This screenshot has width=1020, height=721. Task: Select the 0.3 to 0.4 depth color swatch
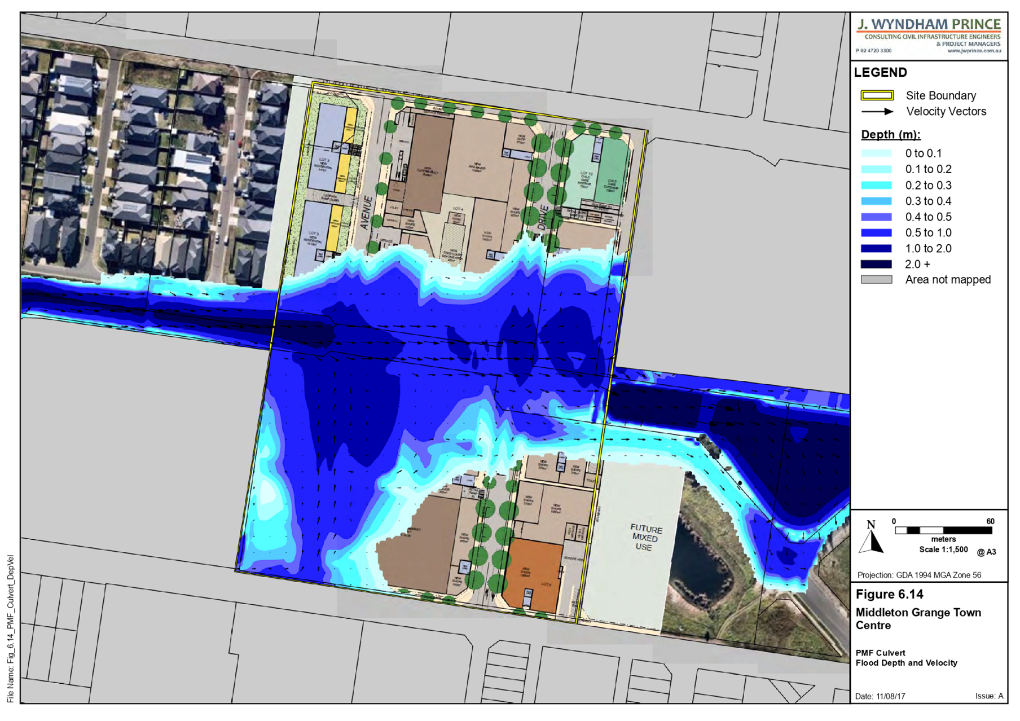pos(876,201)
